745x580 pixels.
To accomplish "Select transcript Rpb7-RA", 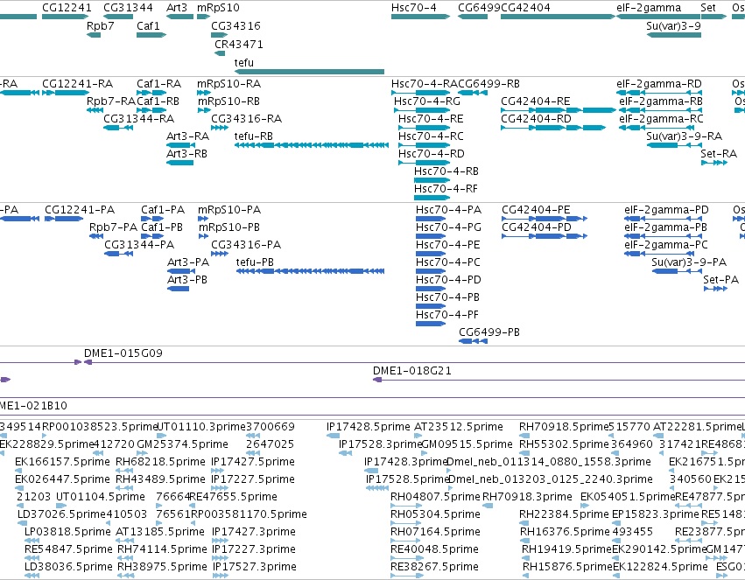I will [95, 110].
